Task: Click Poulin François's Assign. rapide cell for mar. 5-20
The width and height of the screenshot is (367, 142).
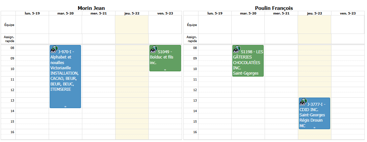Action: pos(248,39)
